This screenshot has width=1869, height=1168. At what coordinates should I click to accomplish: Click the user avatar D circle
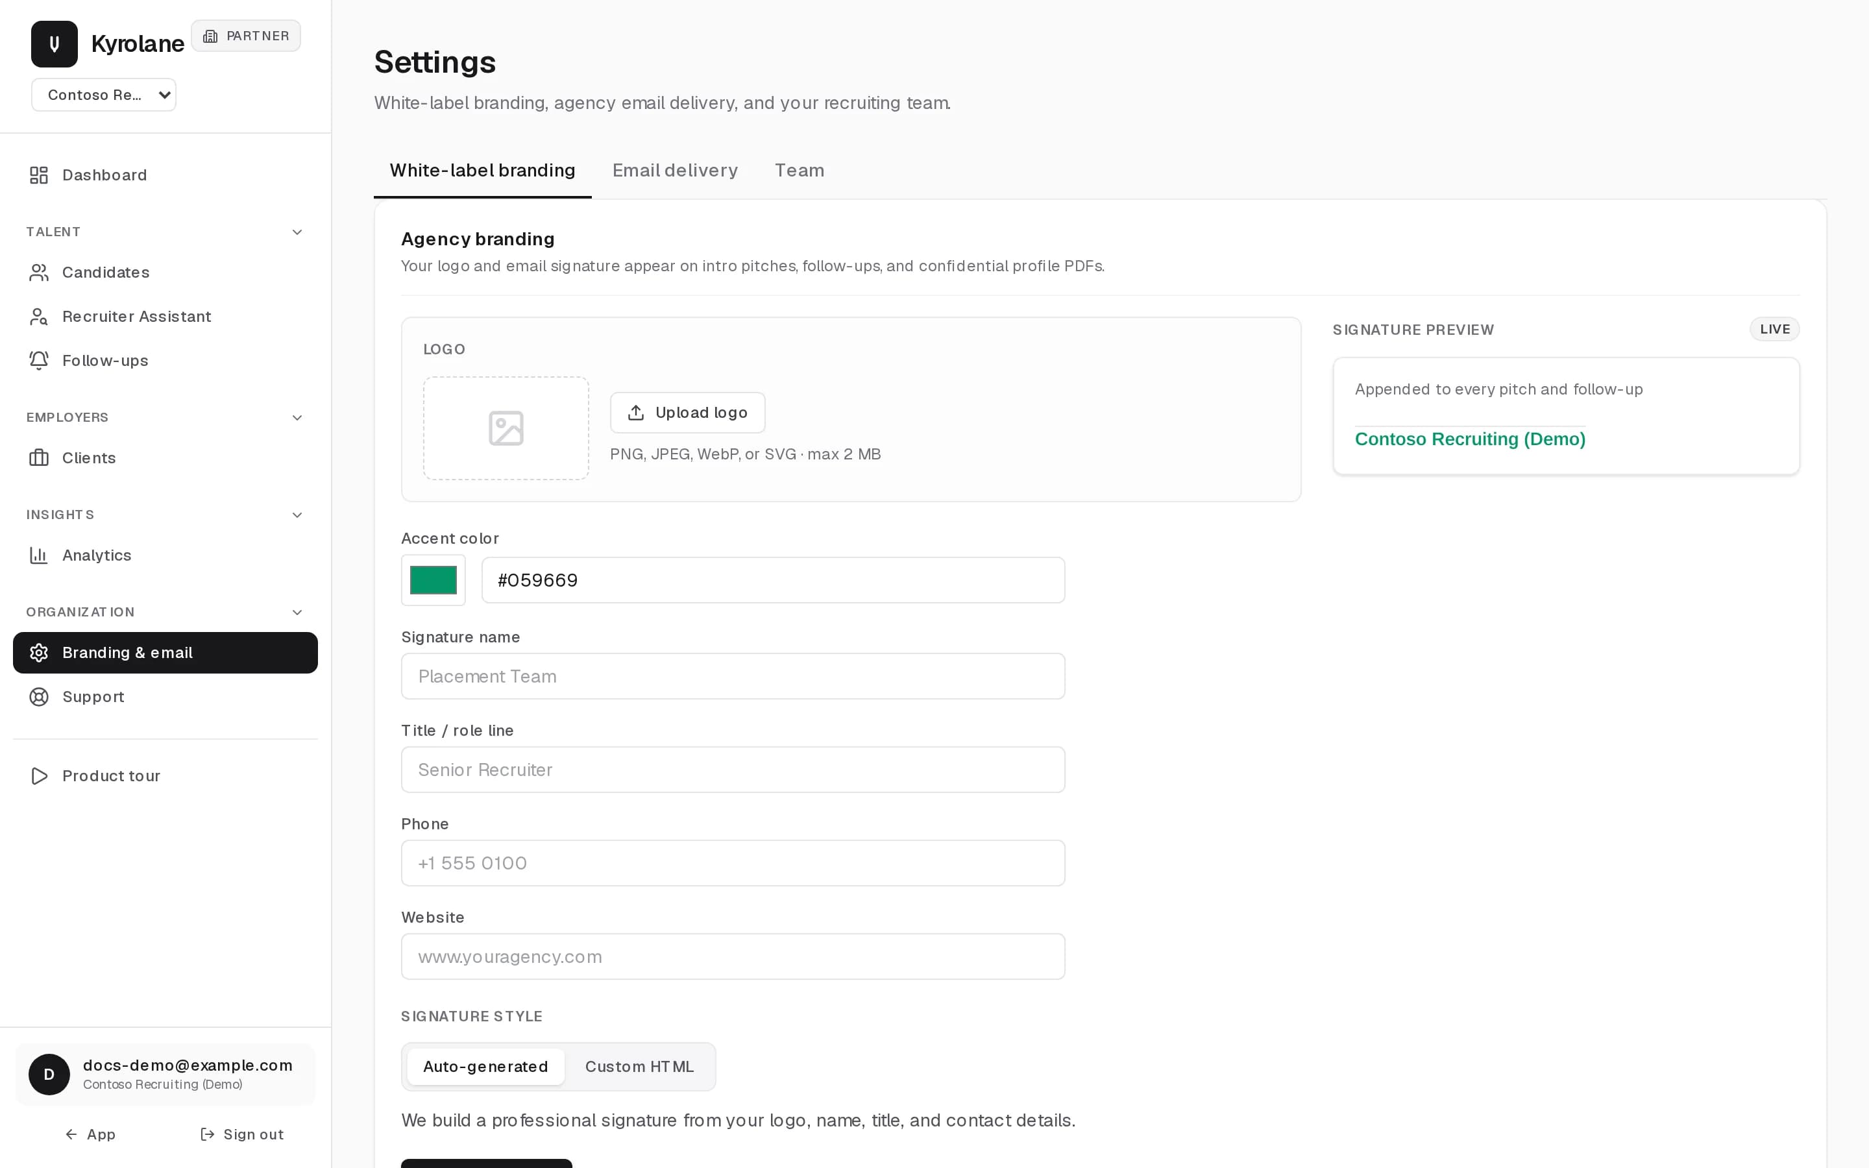(x=49, y=1075)
